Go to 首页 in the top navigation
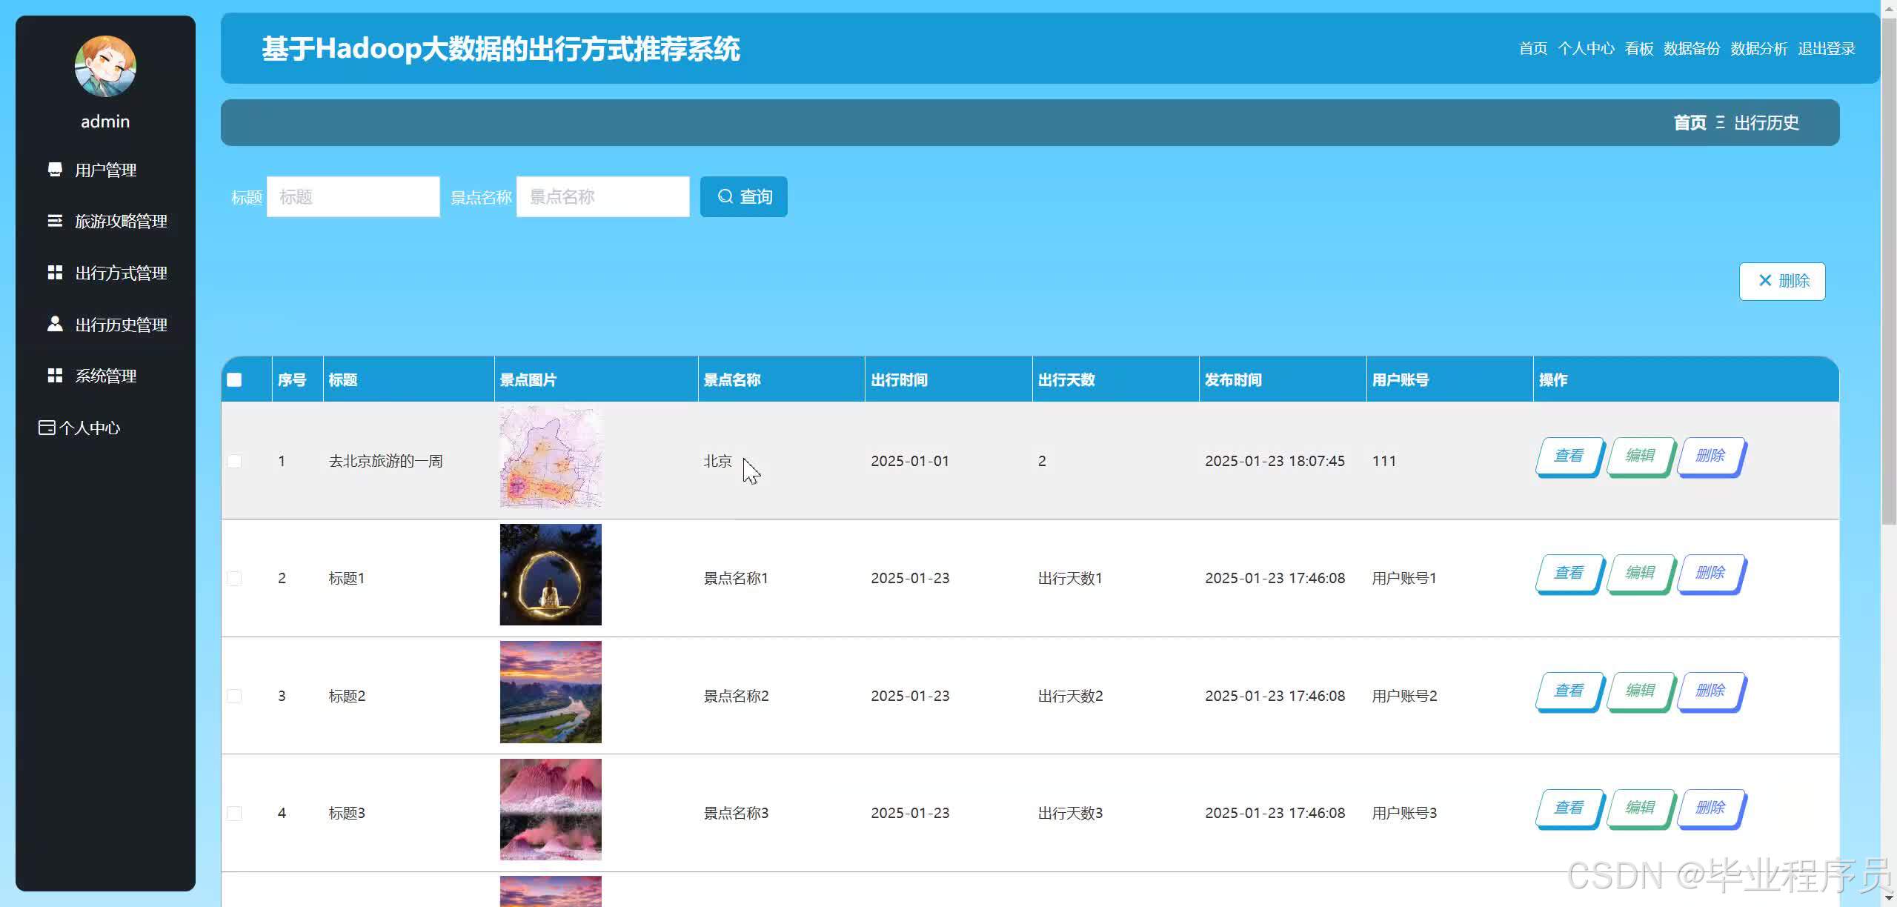The image size is (1897, 907). click(1532, 48)
